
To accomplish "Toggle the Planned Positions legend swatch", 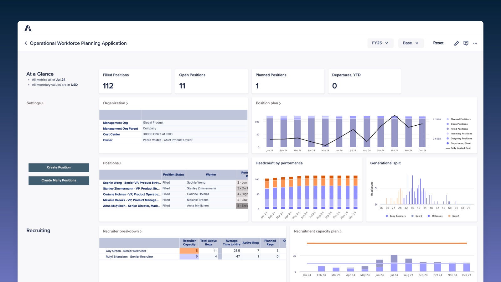I will [x=448, y=119].
